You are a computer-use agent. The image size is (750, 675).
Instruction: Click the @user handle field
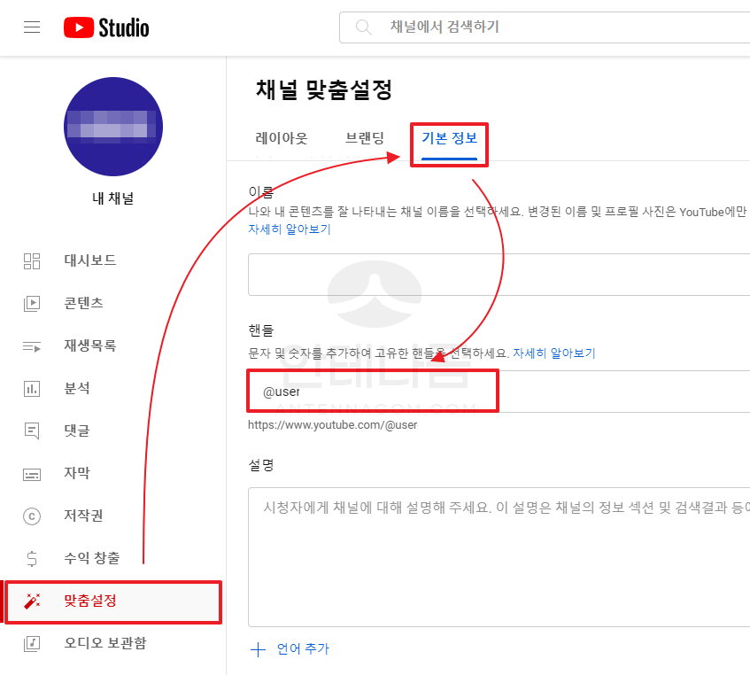point(499,392)
